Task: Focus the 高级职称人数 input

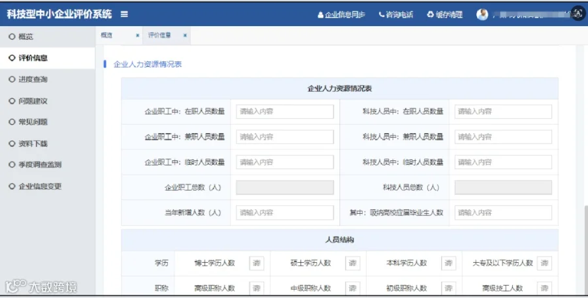Action: (x=257, y=288)
